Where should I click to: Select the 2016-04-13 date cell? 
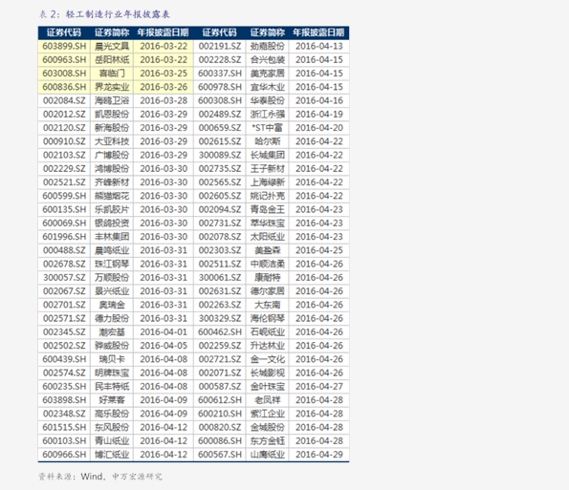[x=319, y=47]
